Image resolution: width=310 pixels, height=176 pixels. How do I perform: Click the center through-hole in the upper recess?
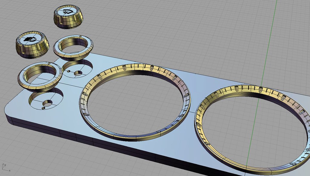78,73
